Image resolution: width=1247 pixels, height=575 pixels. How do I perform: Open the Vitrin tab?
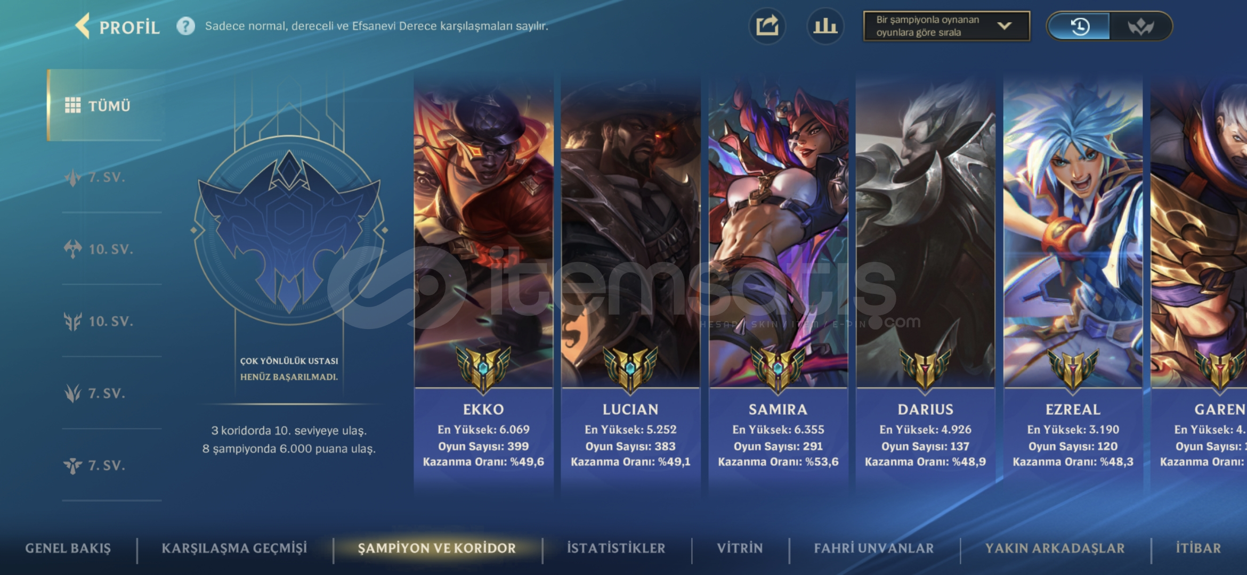[740, 548]
